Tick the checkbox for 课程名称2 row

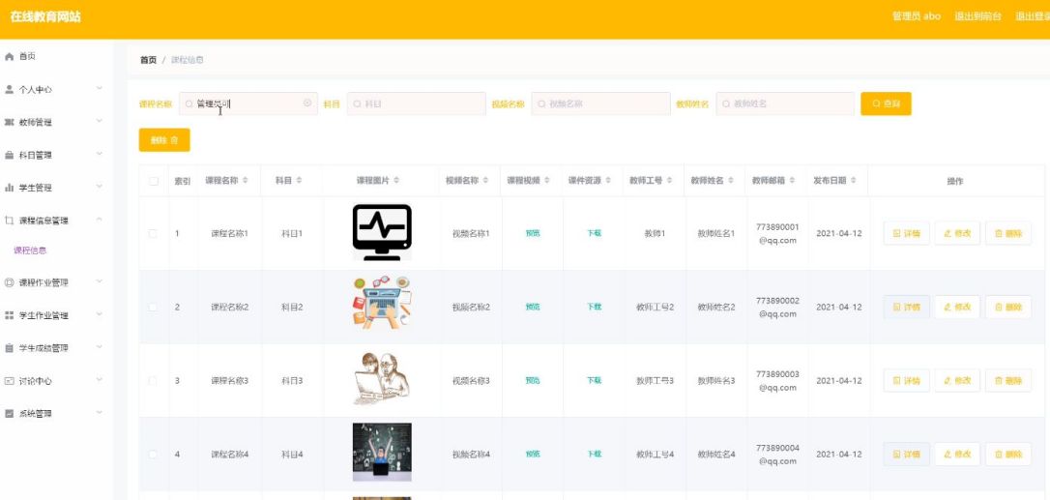click(153, 307)
